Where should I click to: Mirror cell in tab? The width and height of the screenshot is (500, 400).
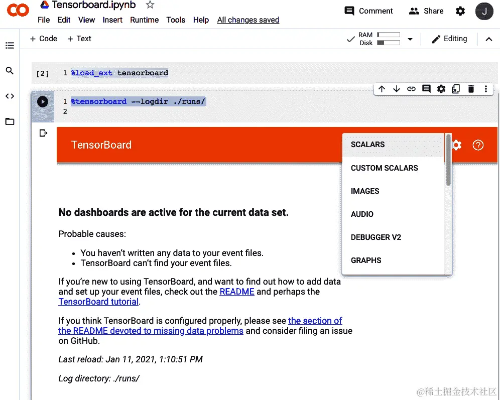tap(456, 89)
